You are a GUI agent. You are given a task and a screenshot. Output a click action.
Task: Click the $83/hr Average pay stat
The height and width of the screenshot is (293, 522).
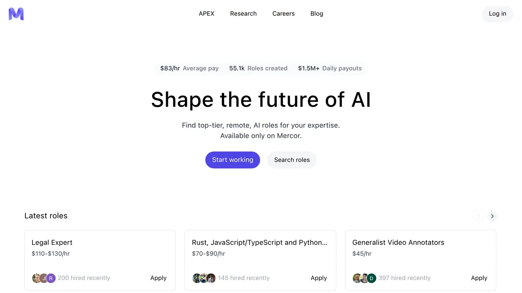tap(189, 68)
